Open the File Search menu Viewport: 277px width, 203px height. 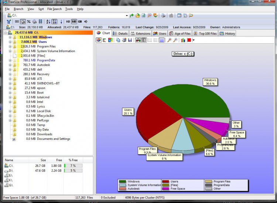[x=54, y=9]
